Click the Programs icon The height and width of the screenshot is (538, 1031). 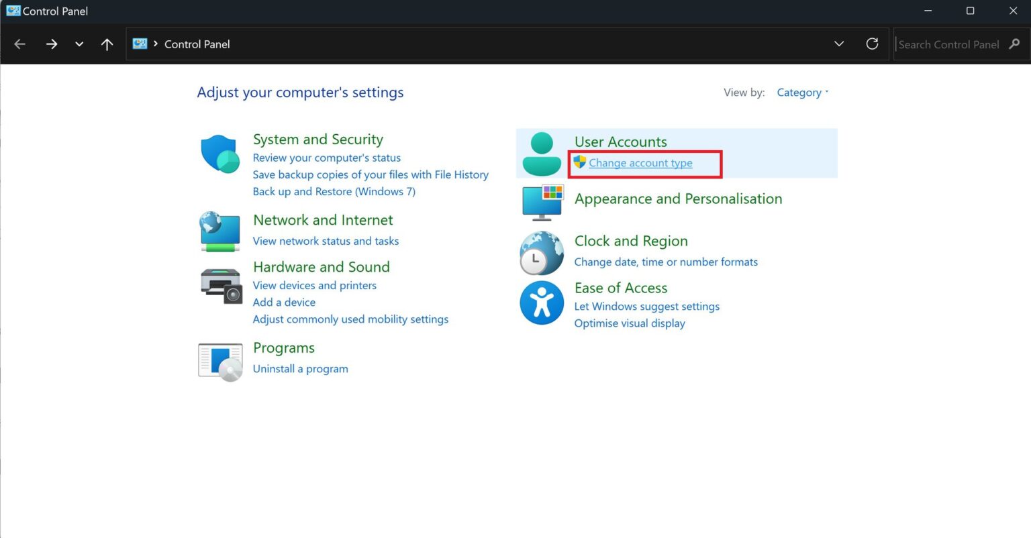pos(219,361)
